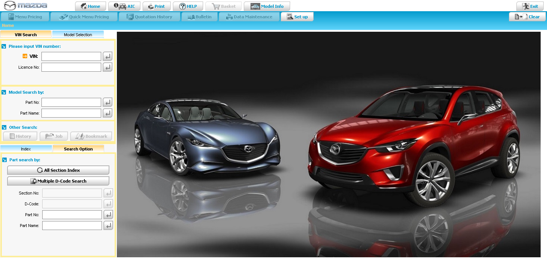547x261 pixels.
Task: Click the blue Mazda sedan in the image
Action: pyautogui.click(x=206, y=138)
